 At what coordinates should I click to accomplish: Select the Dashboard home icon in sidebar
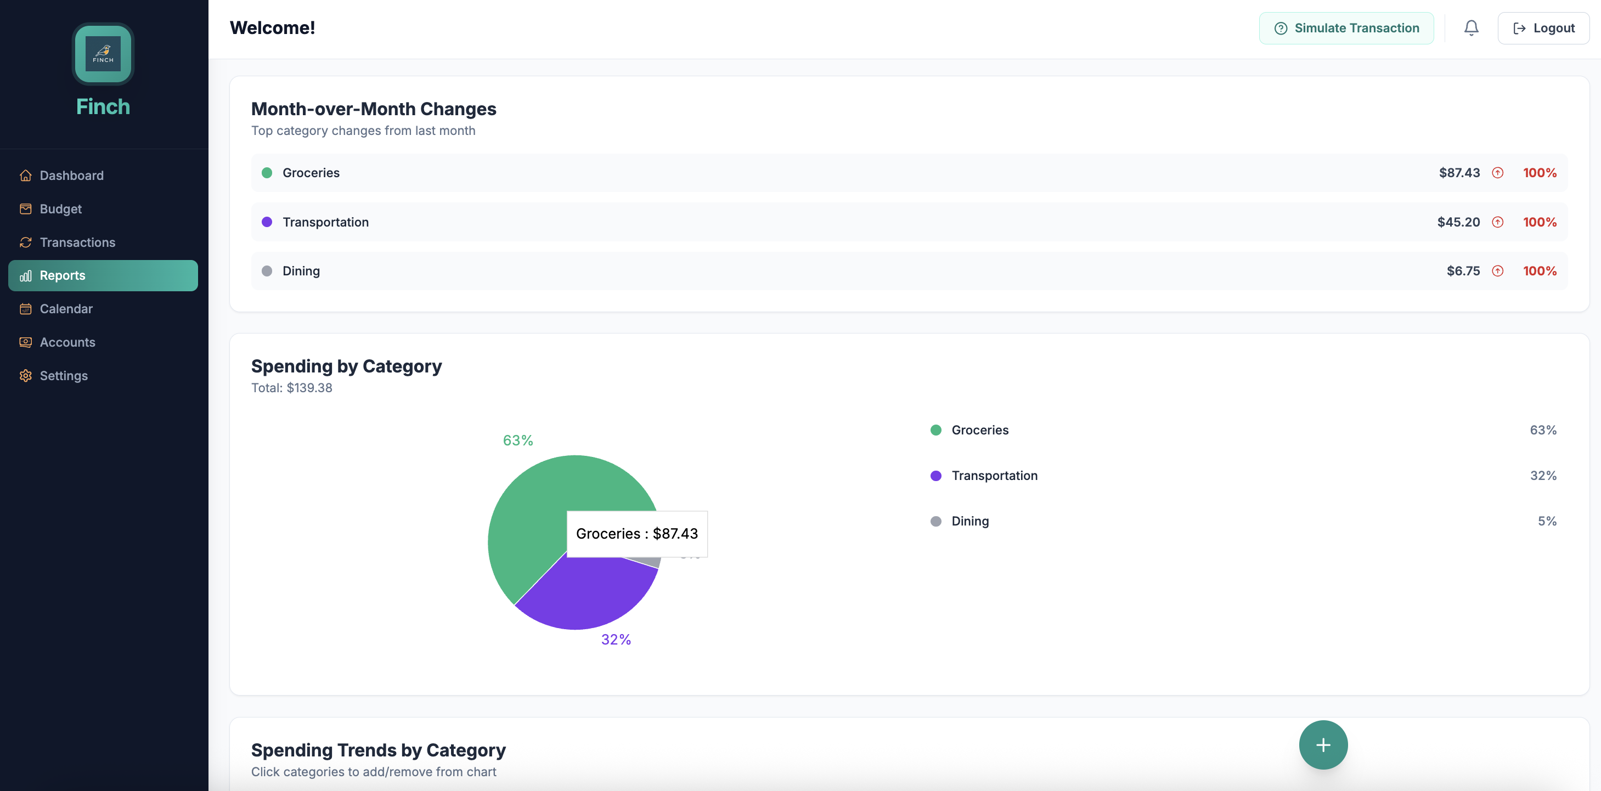(x=25, y=175)
